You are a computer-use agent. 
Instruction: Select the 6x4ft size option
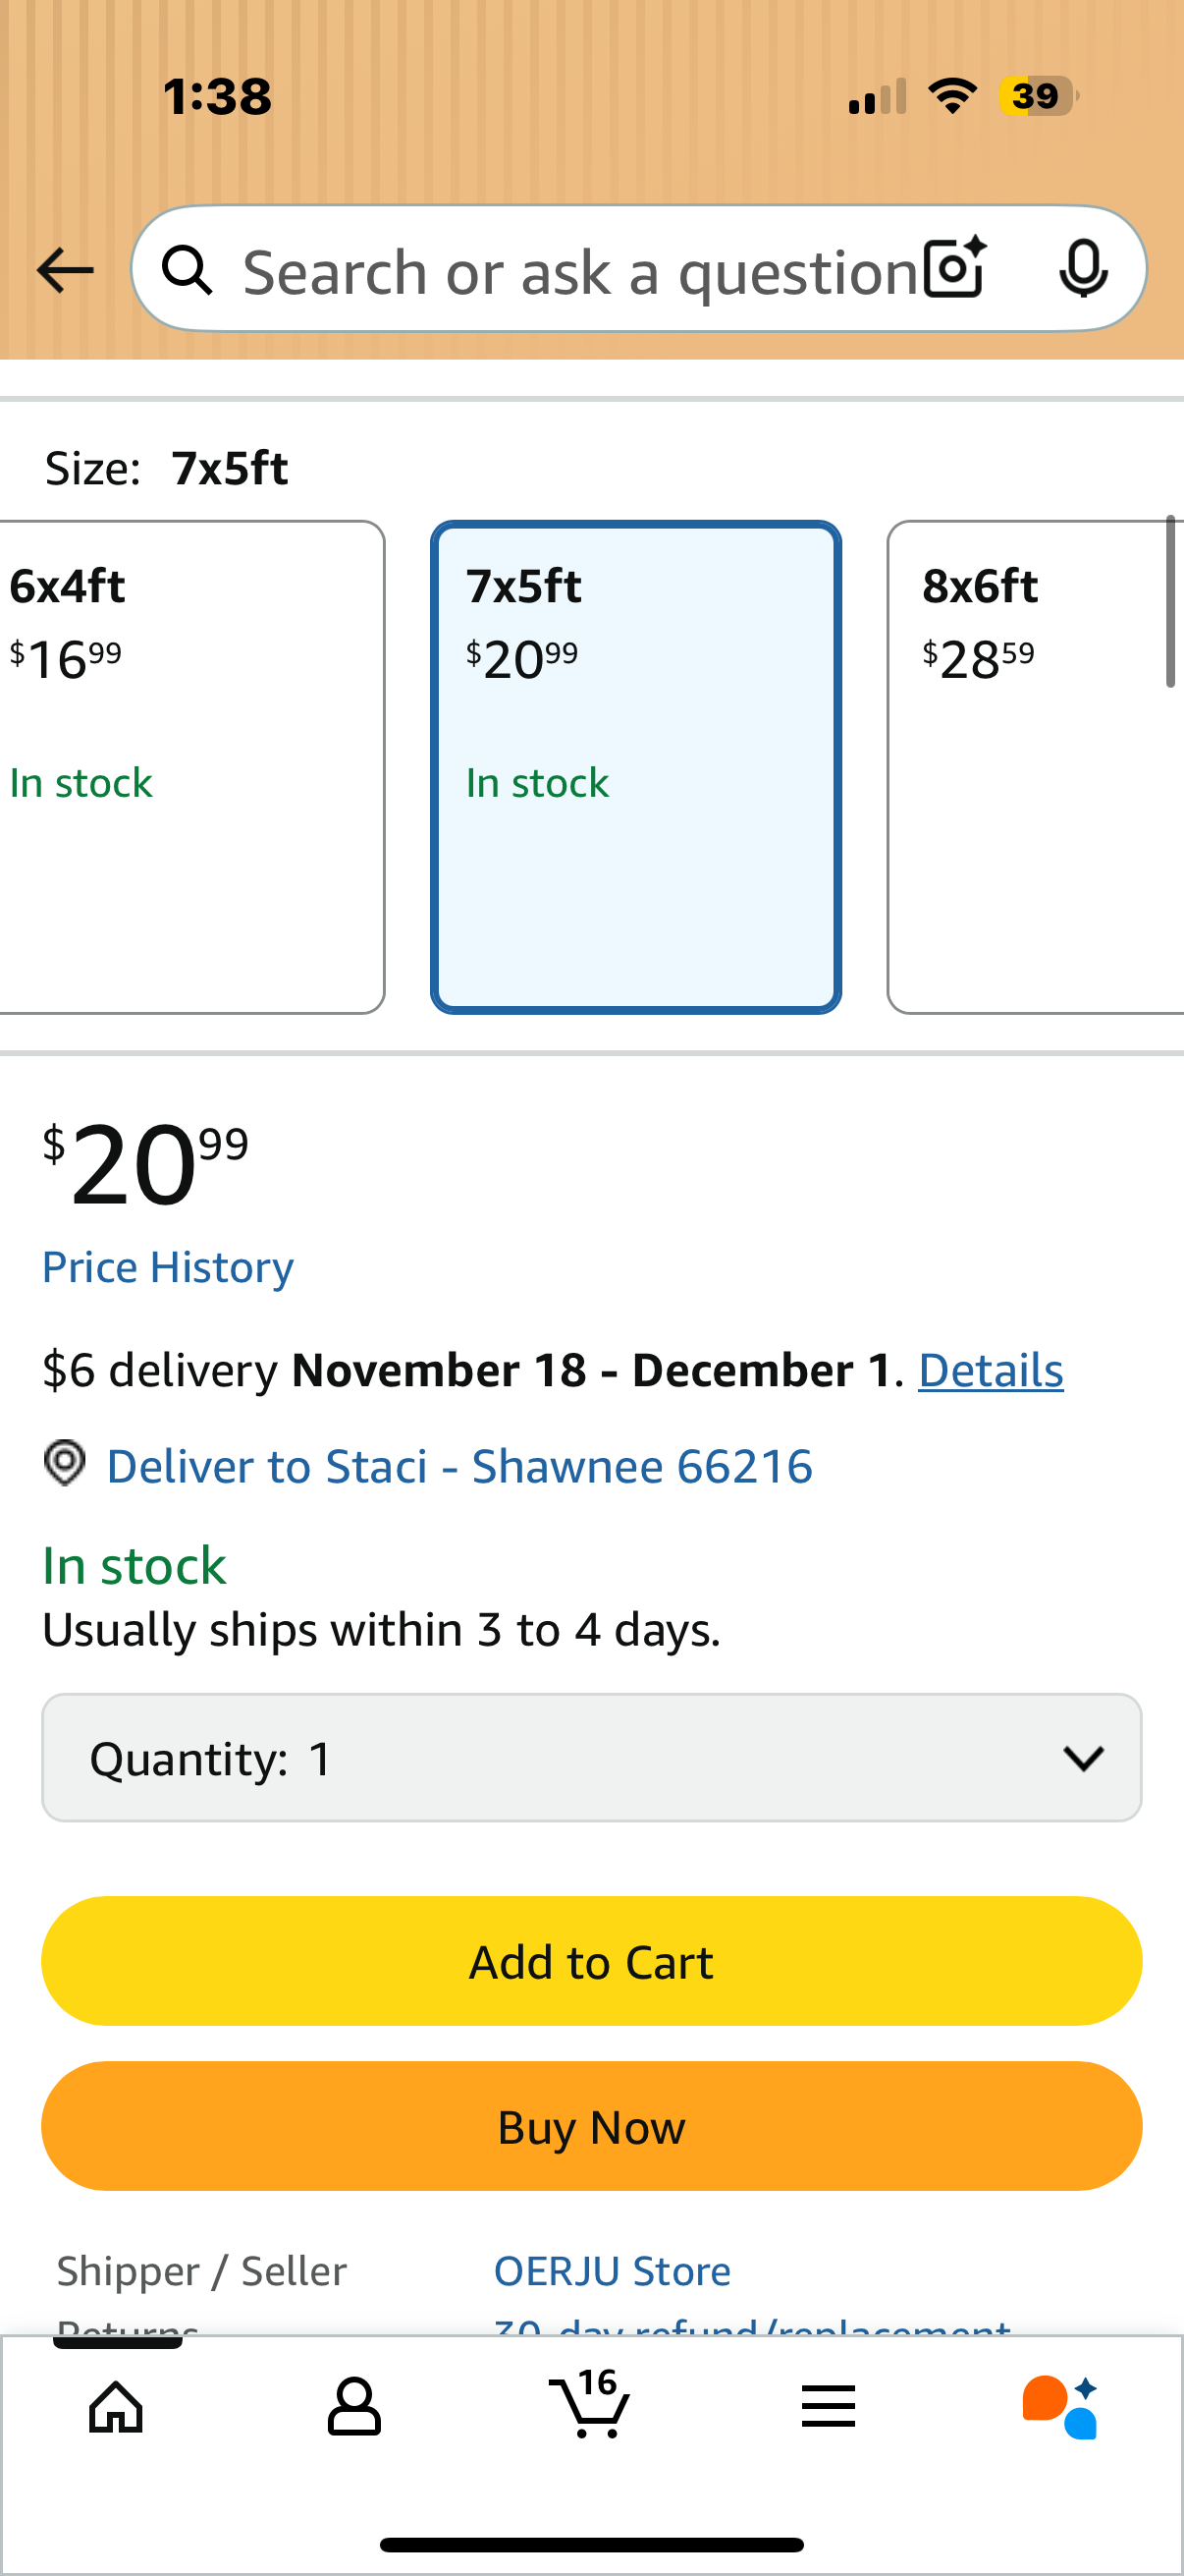point(189,767)
